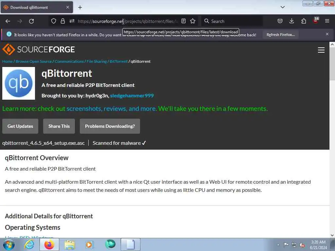Click the SourceForge logo
Viewport: 335px width, 251px height.
tap(39, 49)
